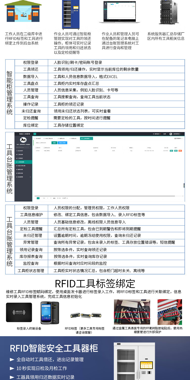Click the RFID card reader image
Screen dimensions: 190x380
tap(19, 312)
